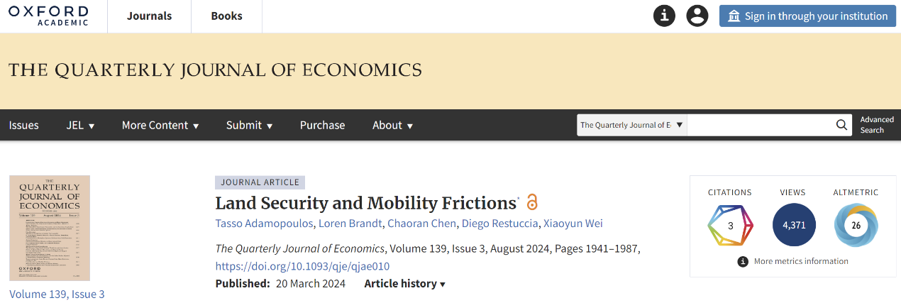Click Sign in through your institution
This screenshot has width=901, height=303.
point(807,16)
